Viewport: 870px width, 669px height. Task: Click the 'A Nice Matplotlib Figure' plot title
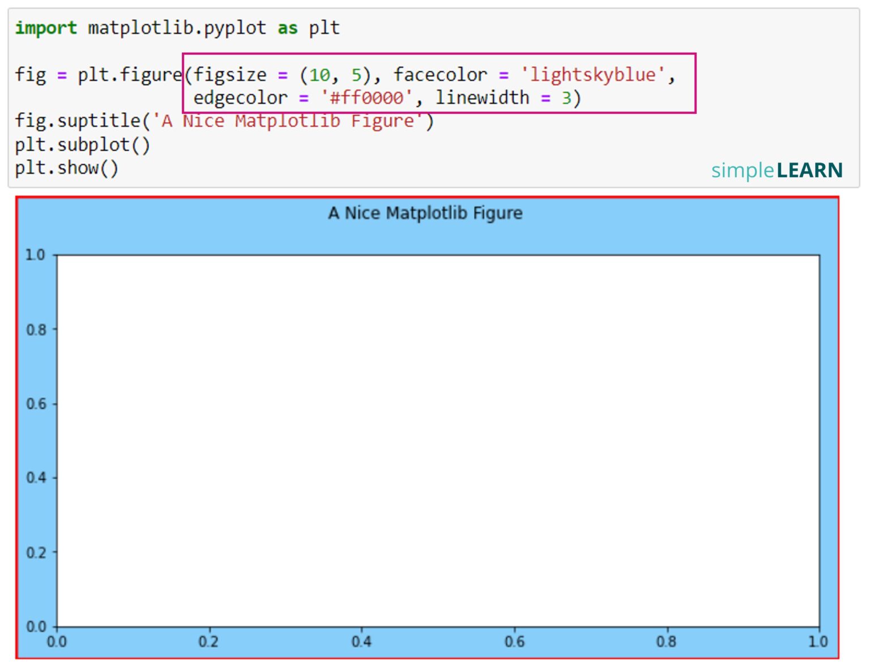pos(425,213)
